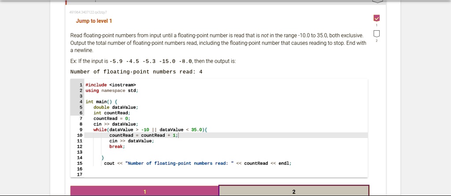Screen dimensions: 451x196
Task: Click the int countRead declaration line
Action: coord(110,113)
